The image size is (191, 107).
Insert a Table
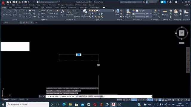pos(77,17)
